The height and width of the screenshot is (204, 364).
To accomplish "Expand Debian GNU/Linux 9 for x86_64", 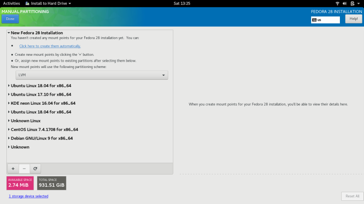I will pyautogui.click(x=9, y=138).
